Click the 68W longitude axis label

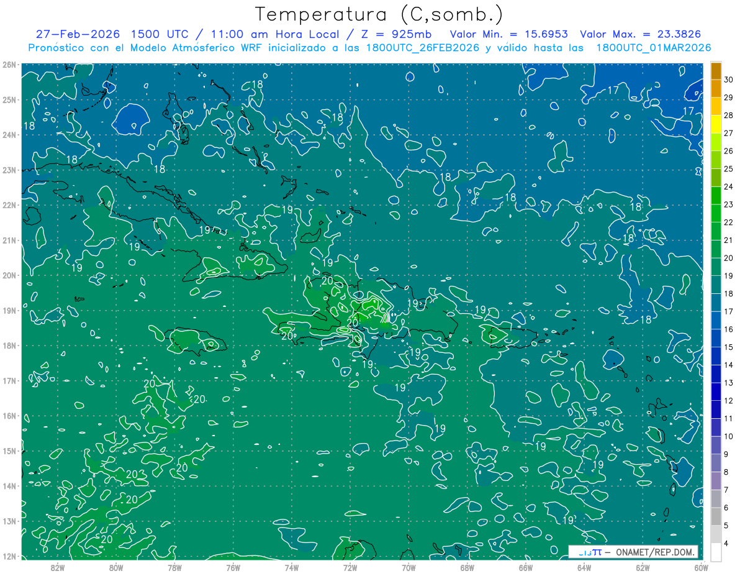pyautogui.click(x=467, y=567)
